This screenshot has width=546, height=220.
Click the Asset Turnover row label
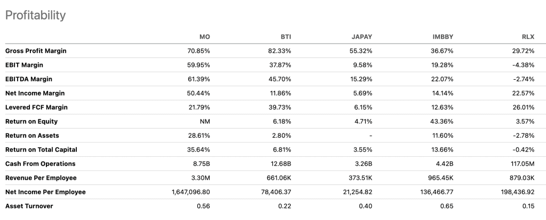[29, 206]
